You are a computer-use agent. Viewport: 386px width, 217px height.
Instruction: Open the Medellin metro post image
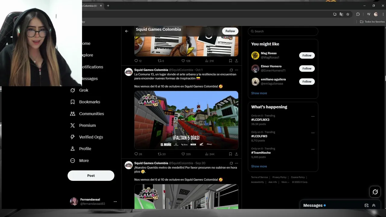[x=186, y=197]
